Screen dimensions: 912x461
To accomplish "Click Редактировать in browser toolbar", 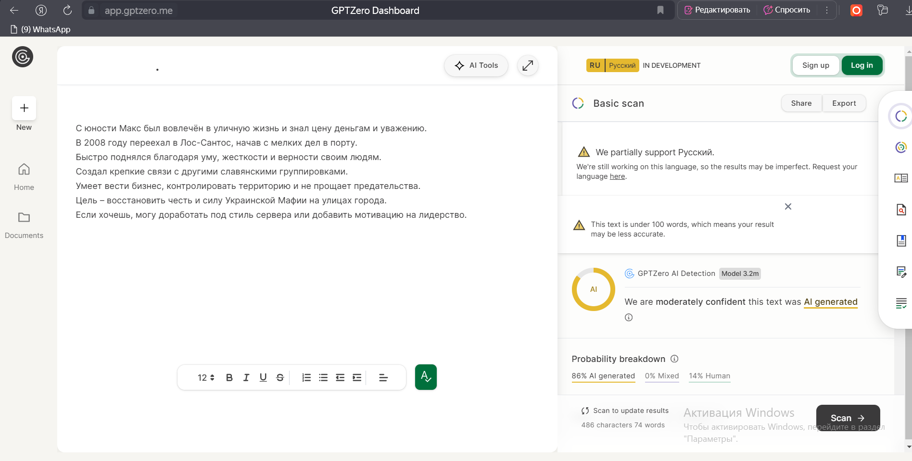I will click(x=717, y=10).
